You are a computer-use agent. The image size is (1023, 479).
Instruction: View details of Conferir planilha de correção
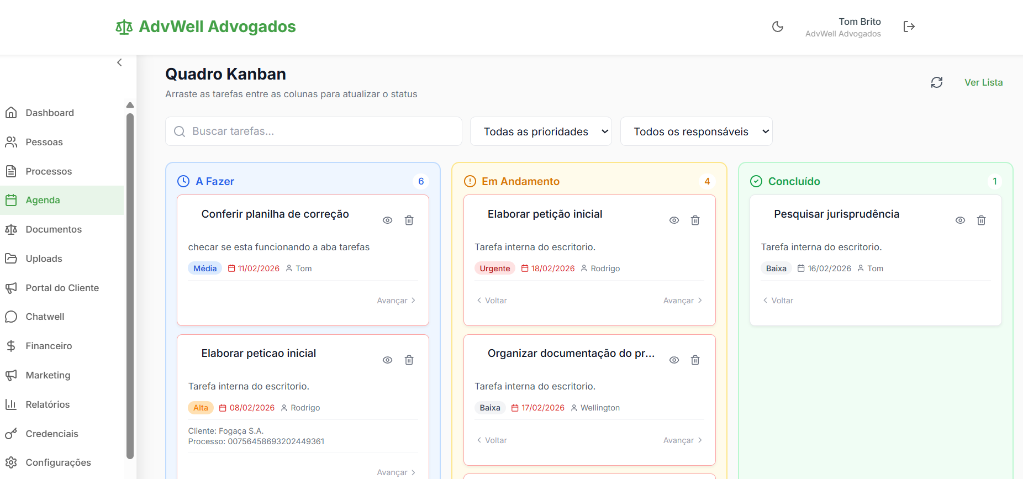388,220
